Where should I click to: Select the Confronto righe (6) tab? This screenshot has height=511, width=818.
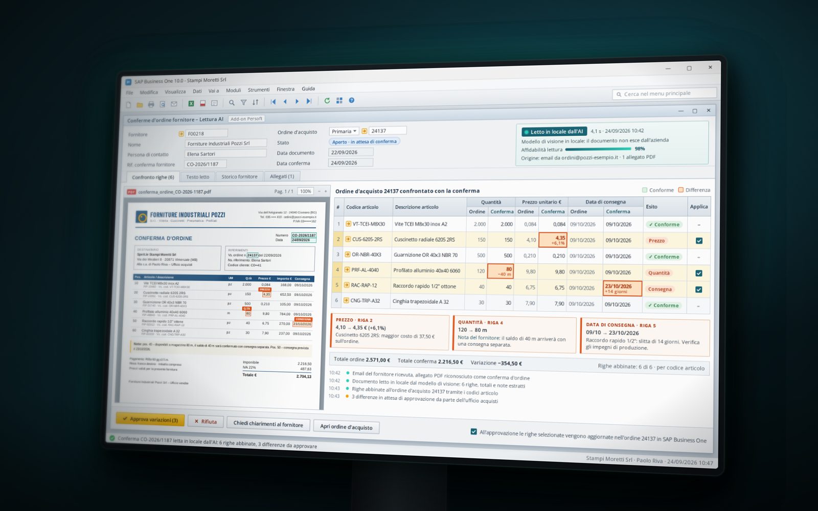153,177
